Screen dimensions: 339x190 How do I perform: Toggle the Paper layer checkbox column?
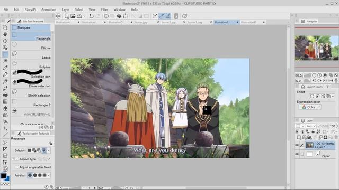(302, 154)
